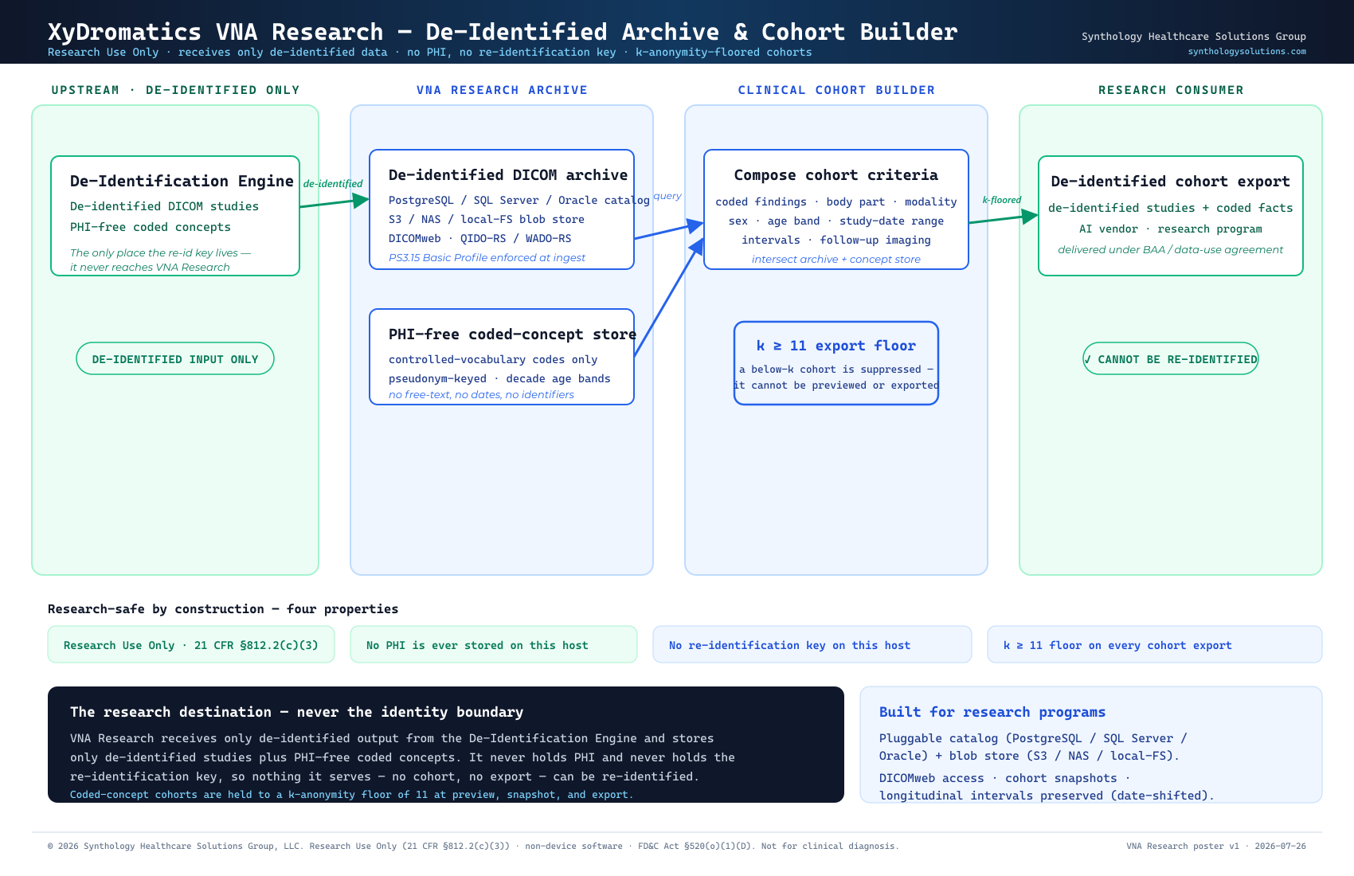This screenshot has height=876, width=1354.
Task: Click 'No PHI is ever stored on this host' chip
Action: coord(494,644)
